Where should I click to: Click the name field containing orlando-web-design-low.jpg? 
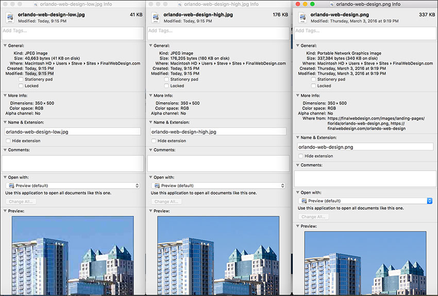click(x=73, y=132)
